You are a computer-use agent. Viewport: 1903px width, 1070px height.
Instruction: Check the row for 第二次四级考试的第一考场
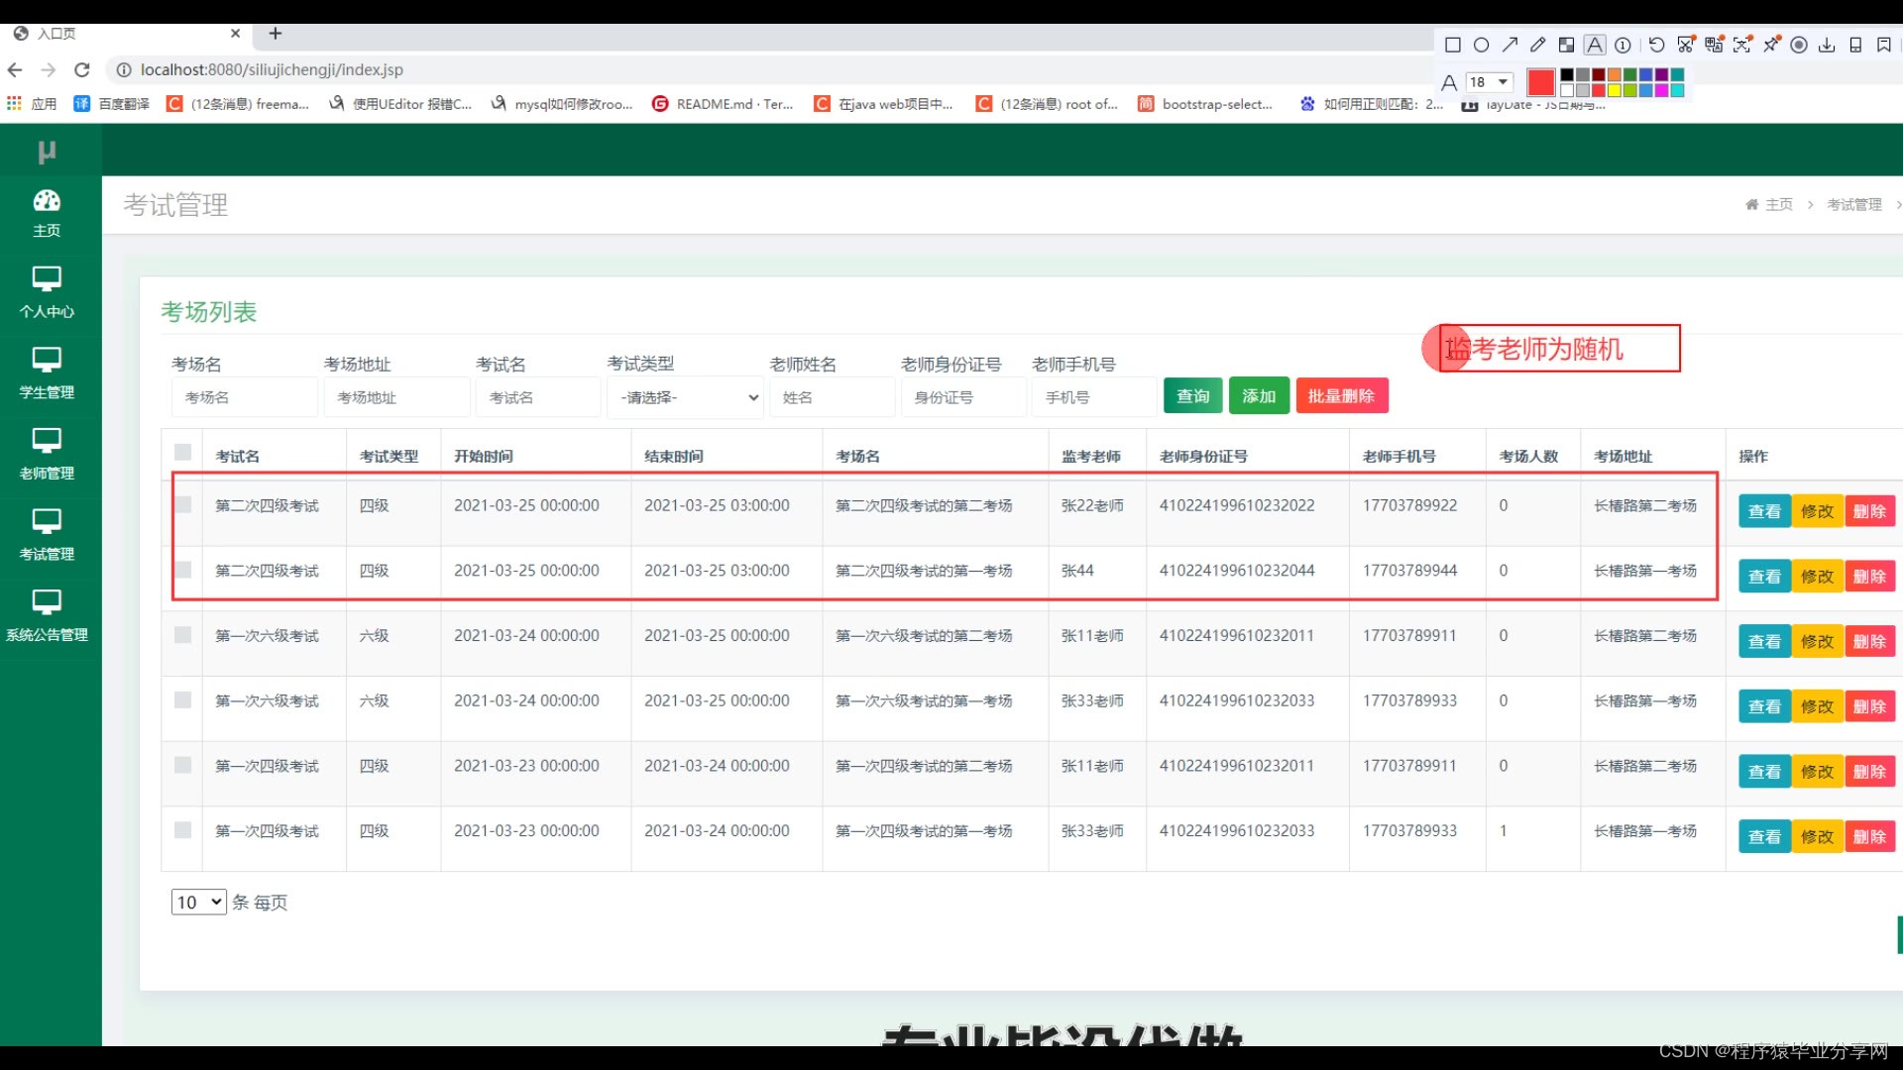pos(182,570)
